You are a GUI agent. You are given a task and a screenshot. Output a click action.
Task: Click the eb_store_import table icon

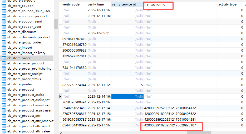point(4,48)
